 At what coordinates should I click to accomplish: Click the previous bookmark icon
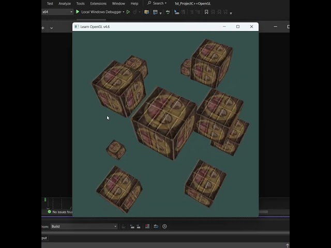coord(213,12)
